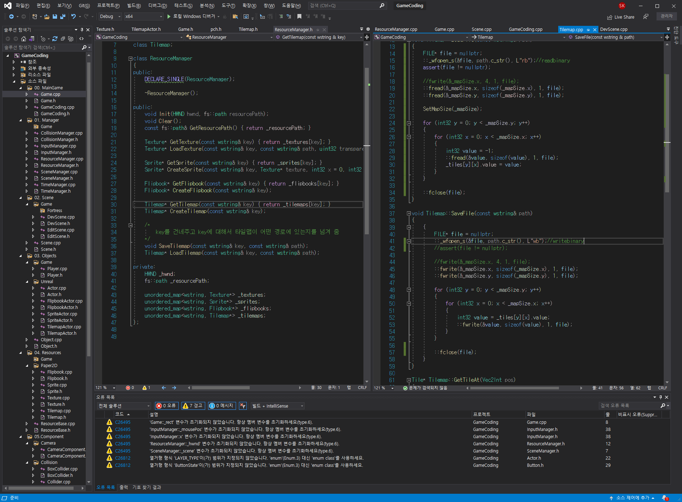This screenshot has height=502, width=682.
Task: Switch to the Scene.cpp tab
Action: (481, 29)
